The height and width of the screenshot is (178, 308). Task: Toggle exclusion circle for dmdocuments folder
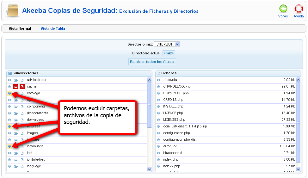click(x=9, y=113)
